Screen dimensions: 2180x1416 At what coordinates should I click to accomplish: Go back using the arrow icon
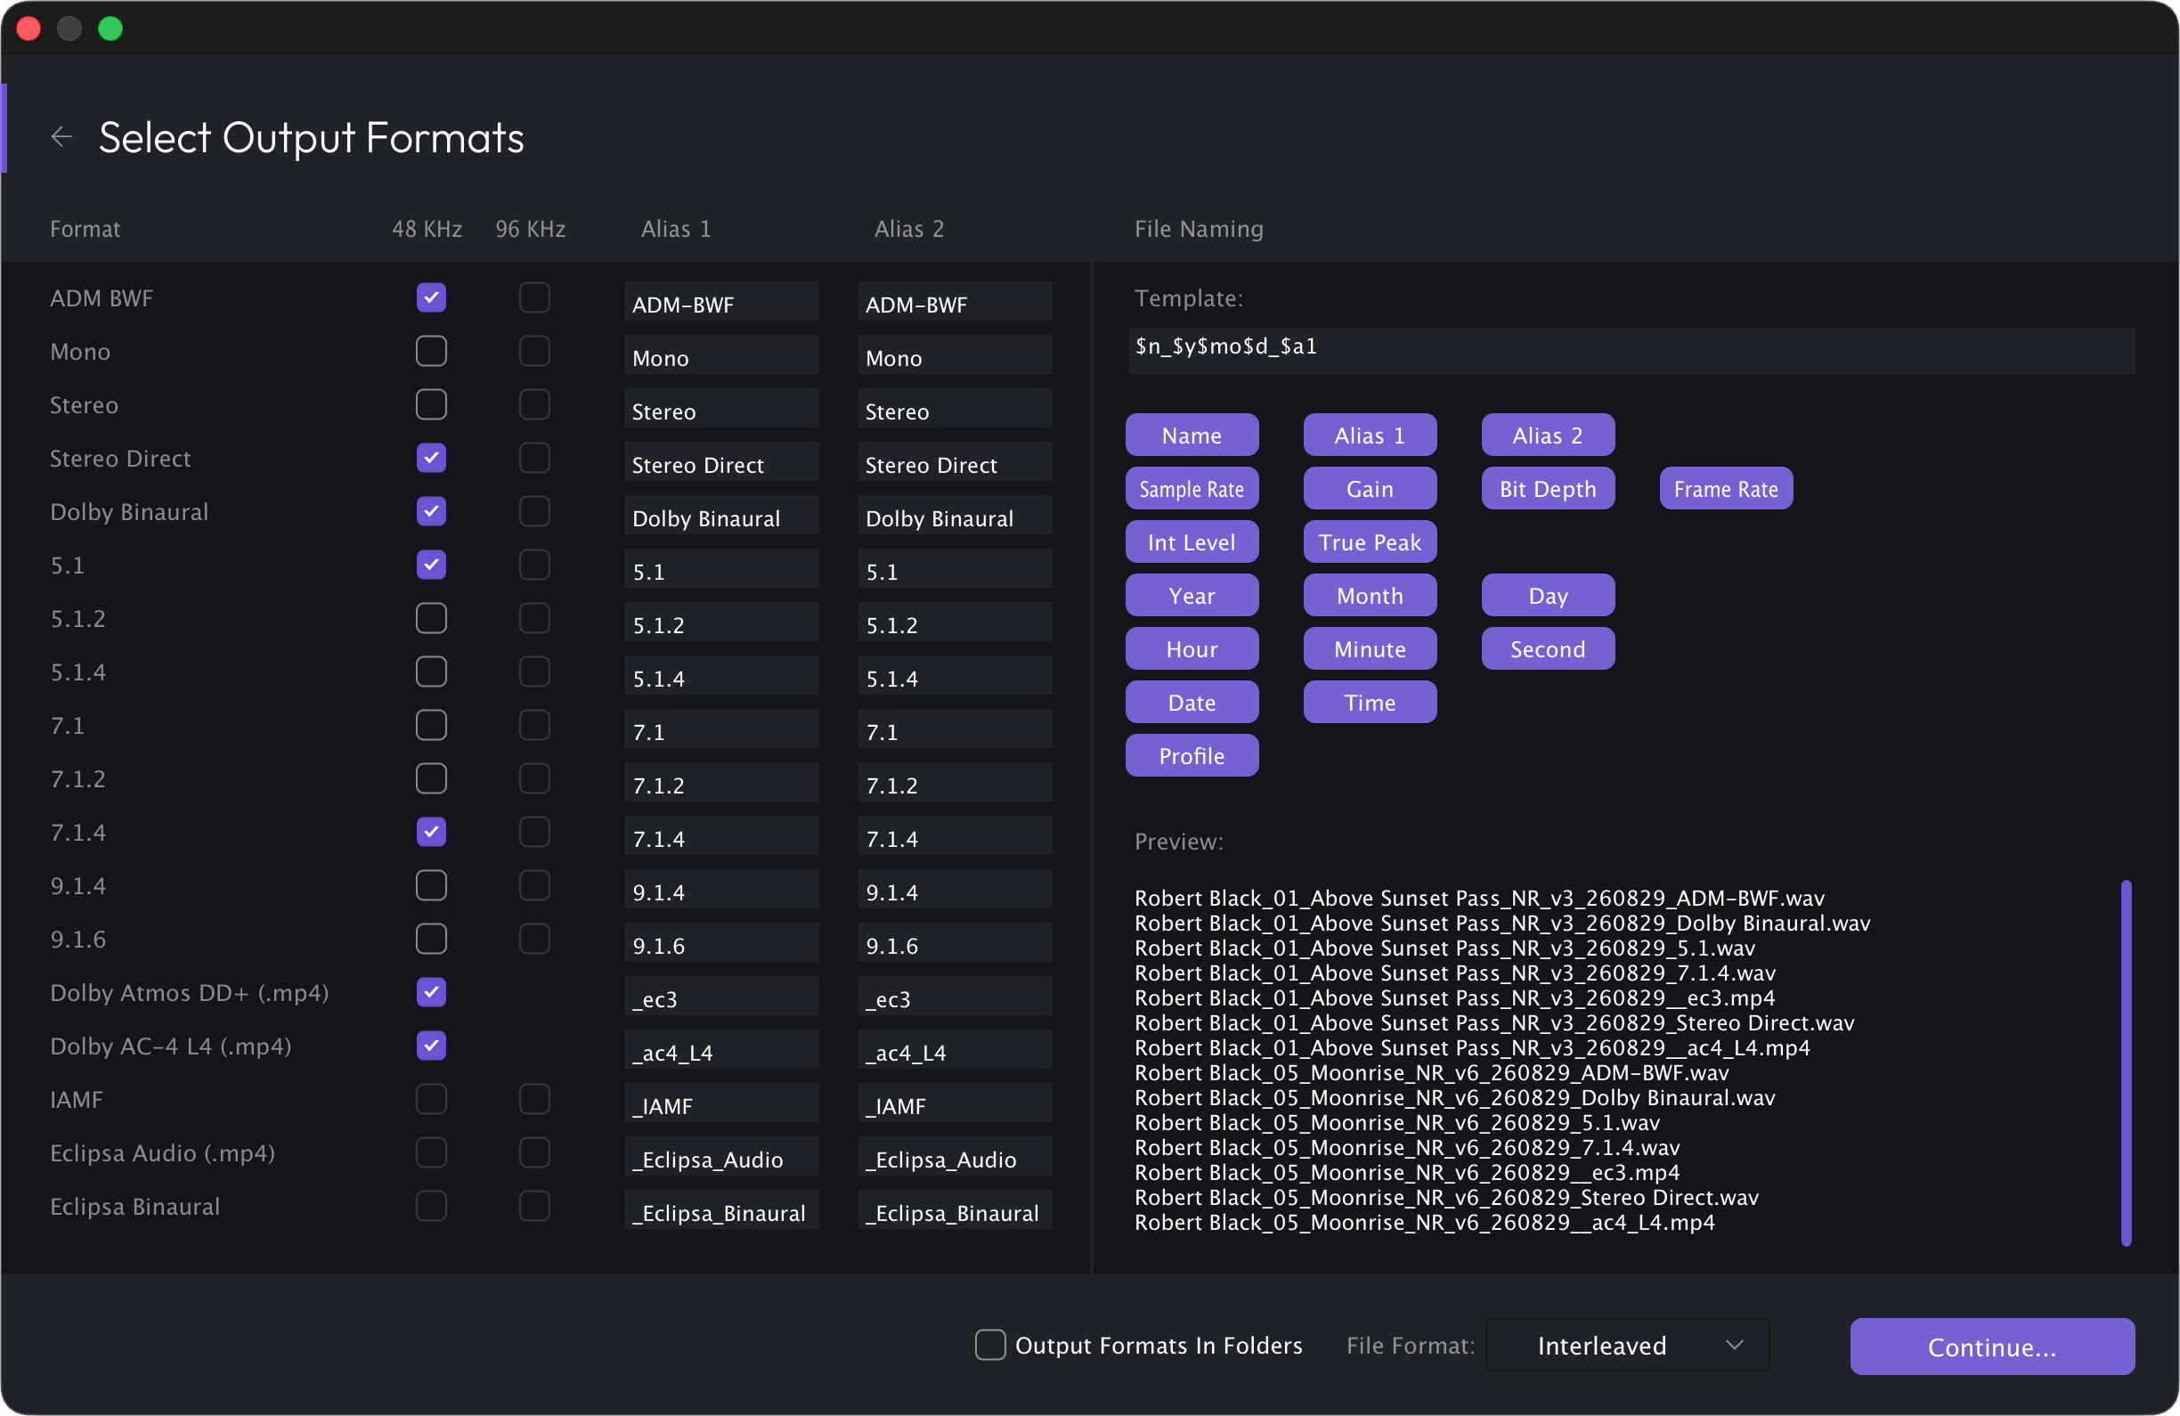[x=61, y=136]
